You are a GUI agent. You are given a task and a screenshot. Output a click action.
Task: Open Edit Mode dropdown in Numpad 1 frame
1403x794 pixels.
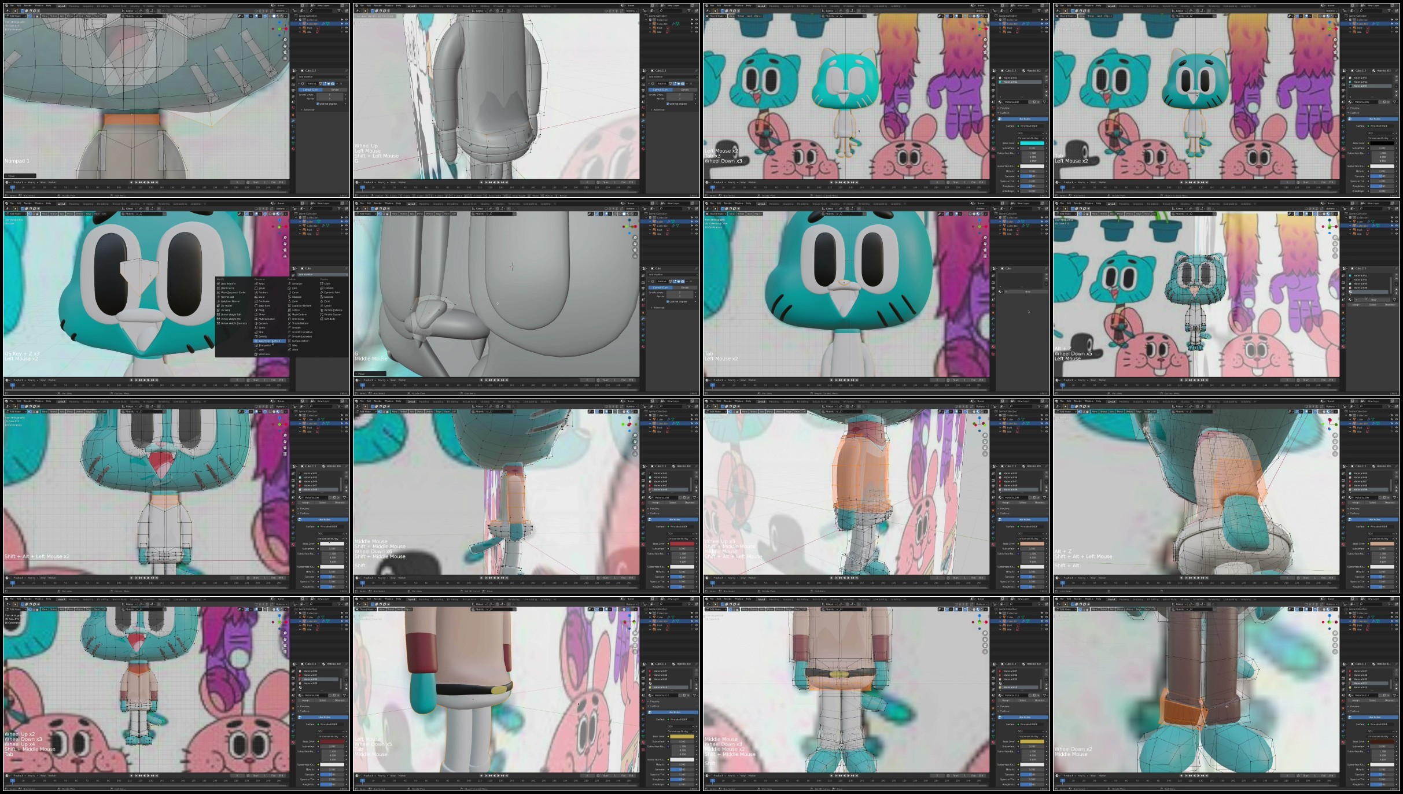[x=16, y=16]
